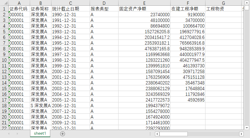Click horizontal scrollbar left arrow
The width and height of the screenshot is (250, 138).
click(157, 134)
